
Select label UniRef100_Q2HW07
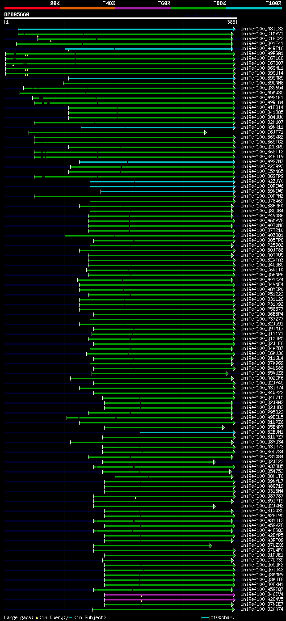(x=262, y=122)
